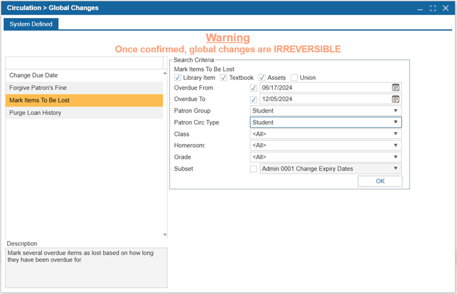This screenshot has height=294, width=457.
Task: Switch to the System Defined tab
Action: click(31, 24)
